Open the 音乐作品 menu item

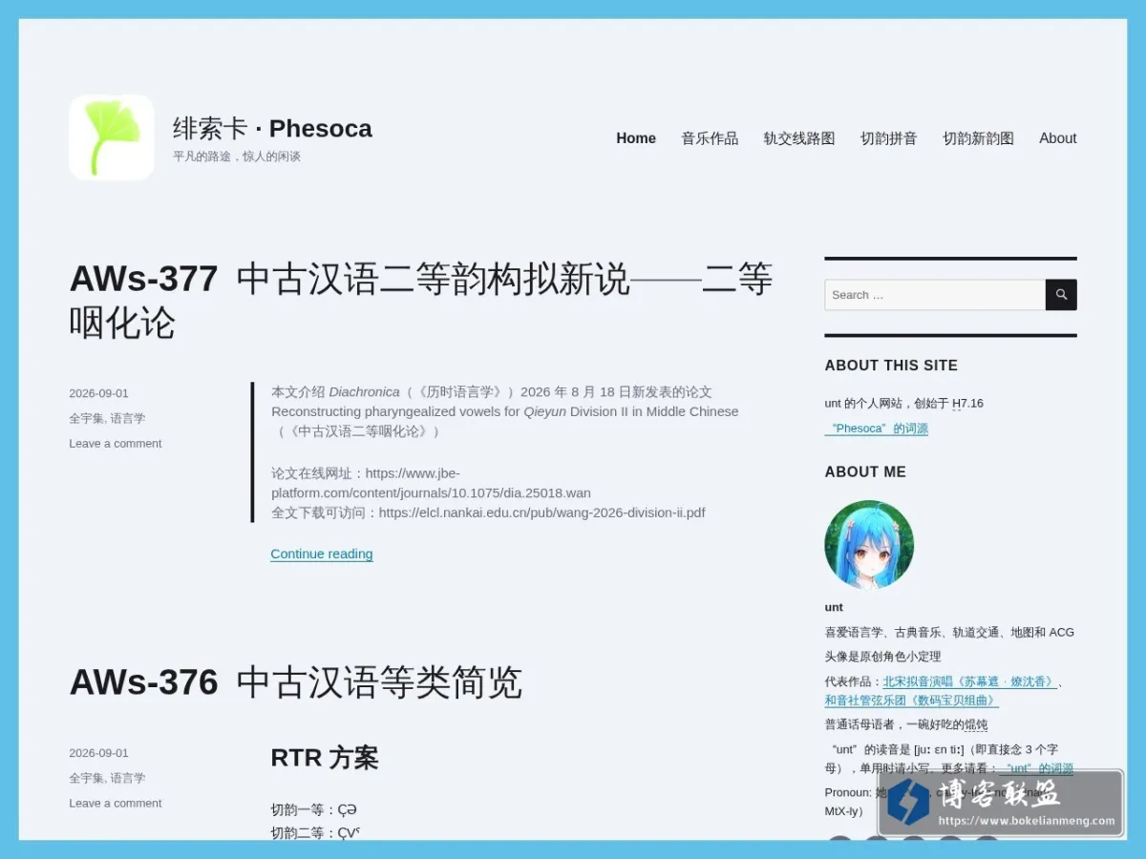(710, 138)
